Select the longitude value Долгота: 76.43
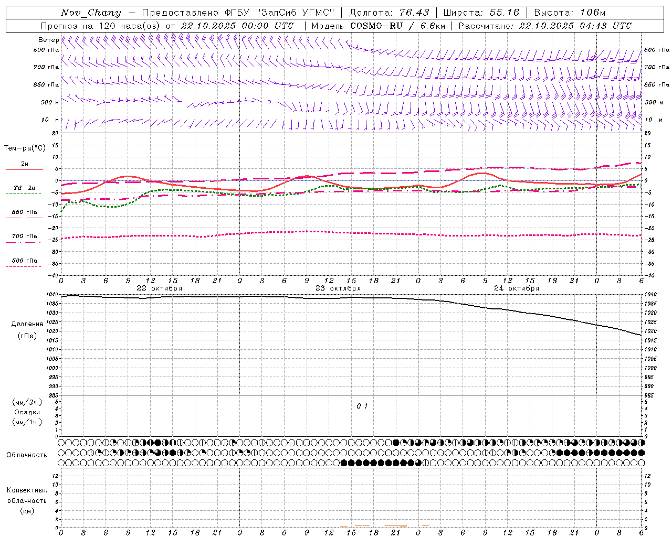Screen dimensions: 672x537 [x=389, y=13]
